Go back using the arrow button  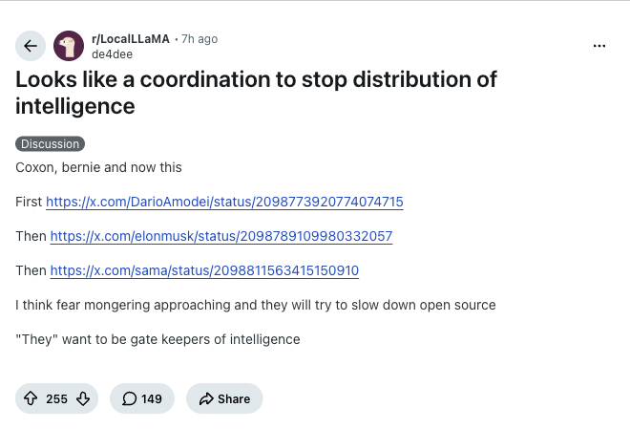[31, 46]
